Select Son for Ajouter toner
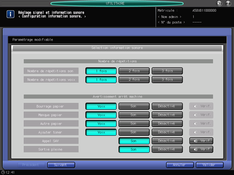 point(134,132)
